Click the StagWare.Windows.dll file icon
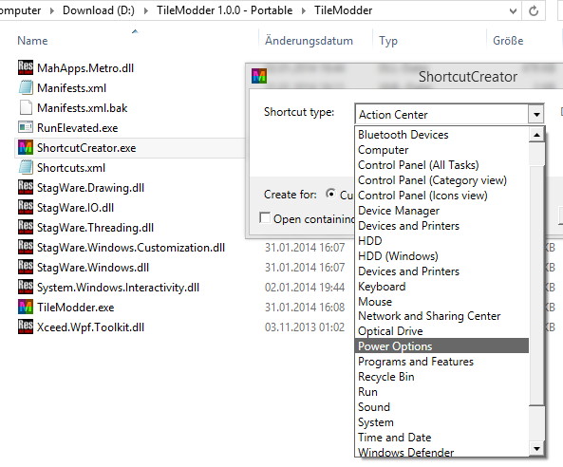 [x=26, y=267]
